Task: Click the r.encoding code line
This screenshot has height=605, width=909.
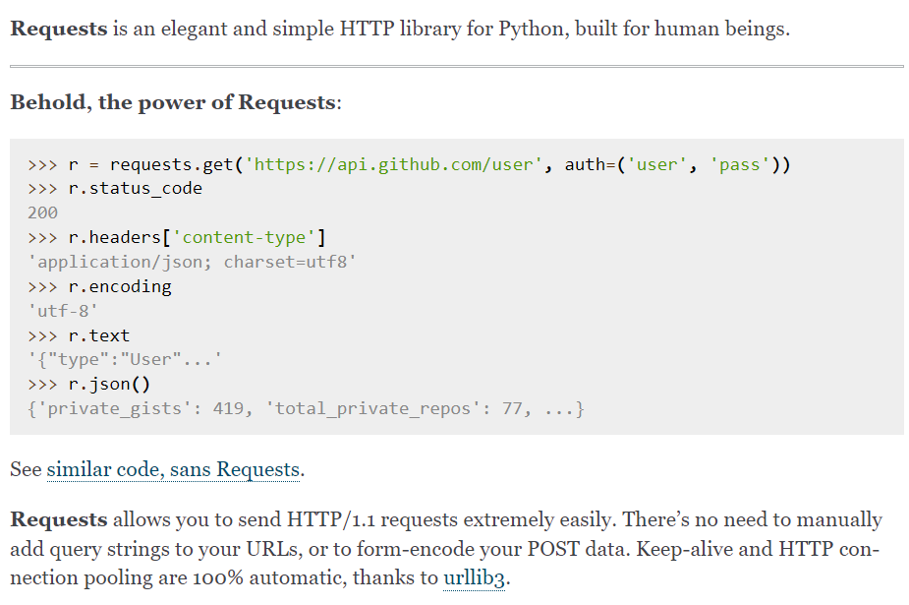Action: tap(99, 286)
